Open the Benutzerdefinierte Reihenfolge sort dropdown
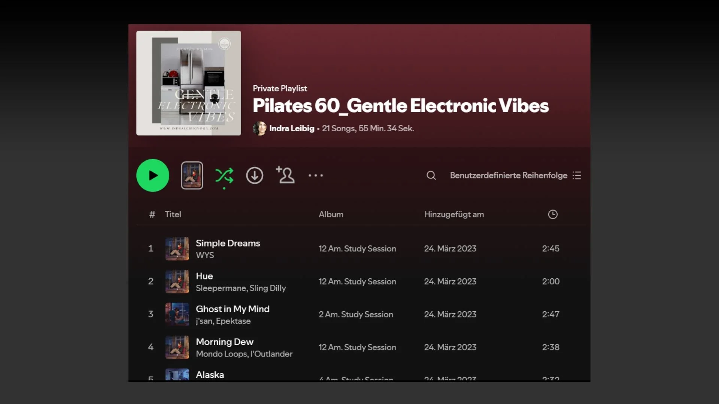 point(508,175)
